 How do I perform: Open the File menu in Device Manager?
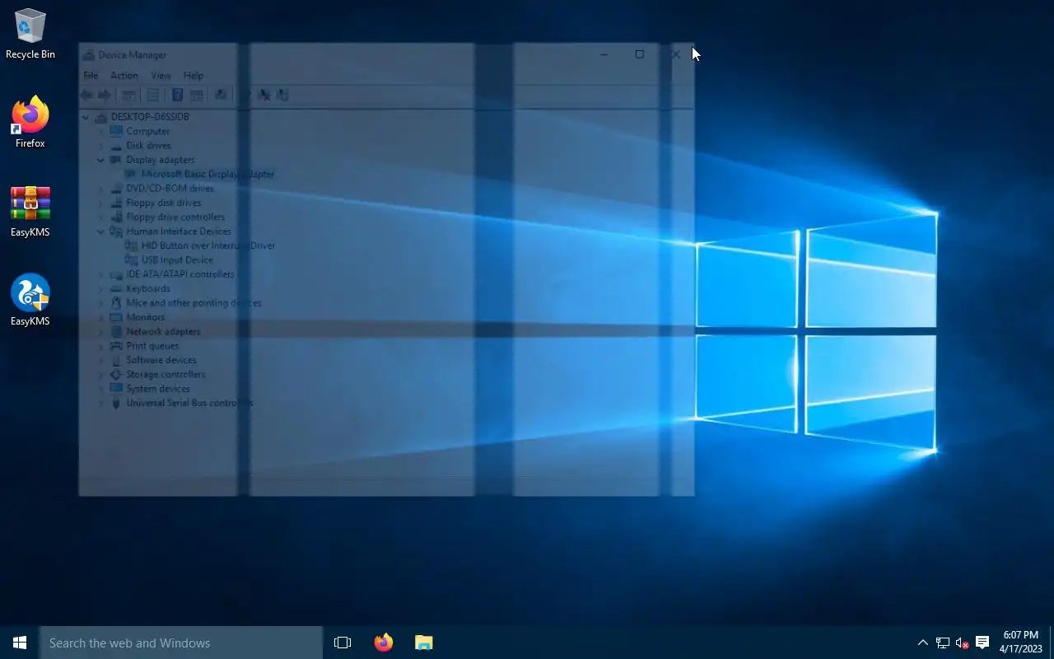pos(91,75)
